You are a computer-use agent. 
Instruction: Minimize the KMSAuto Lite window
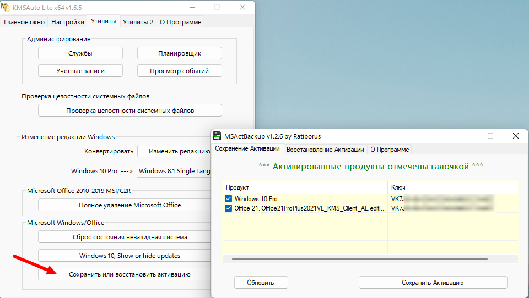(x=192, y=7)
